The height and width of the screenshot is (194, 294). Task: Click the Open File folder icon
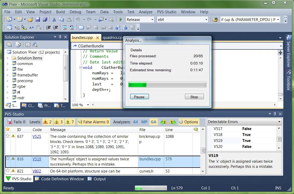point(30,19)
